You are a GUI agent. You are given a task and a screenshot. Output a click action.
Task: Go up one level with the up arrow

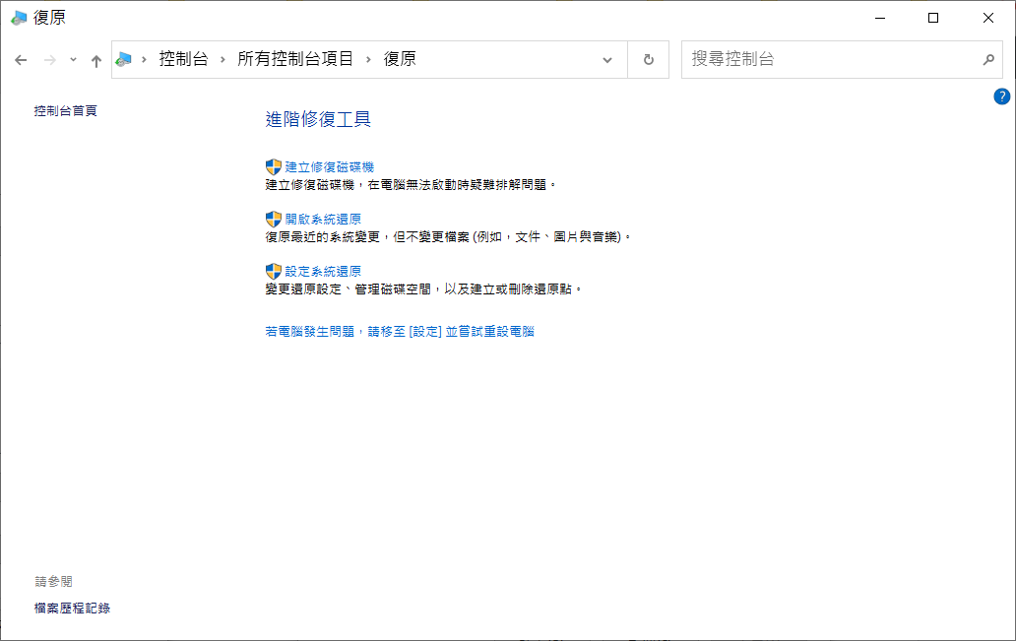pyautogui.click(x=95, y=60)
